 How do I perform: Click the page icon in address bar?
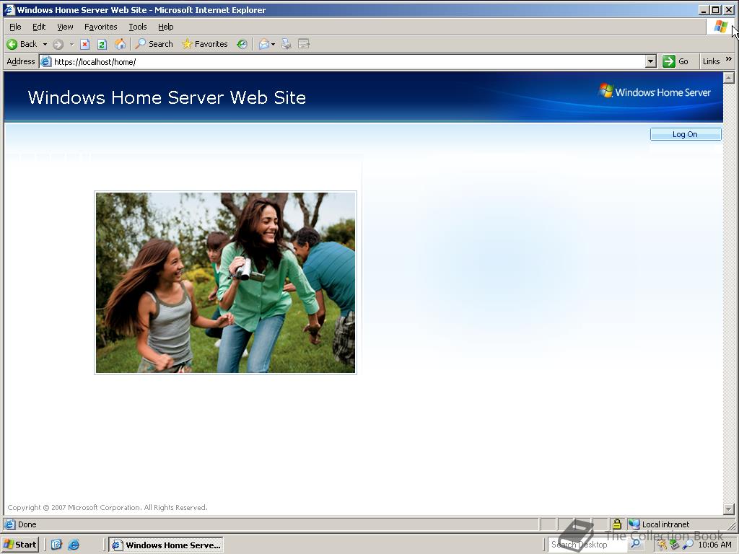click(x=45, y=62)
